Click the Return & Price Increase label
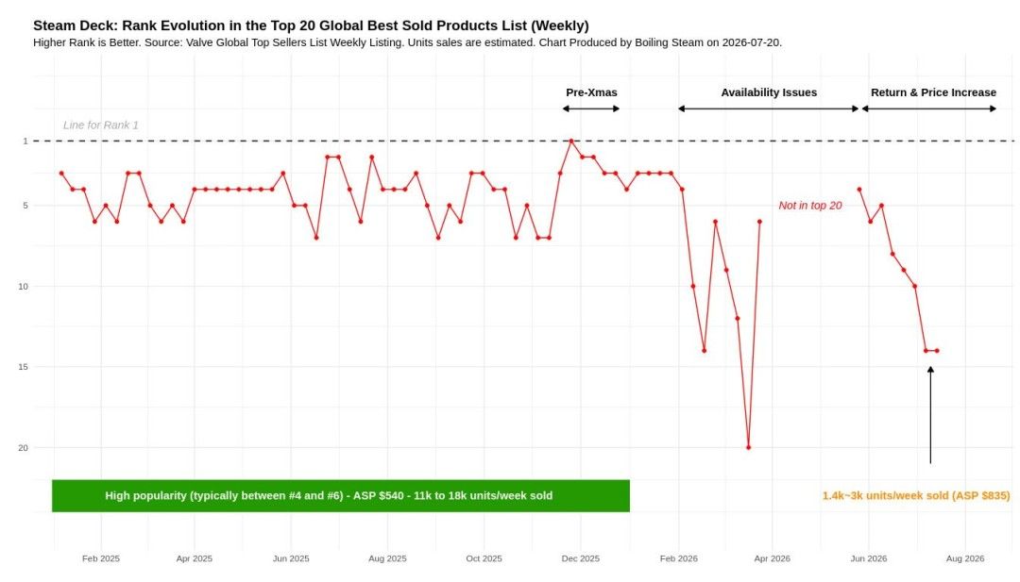This screenshot has height=582, width=1020. coord(933,92)
